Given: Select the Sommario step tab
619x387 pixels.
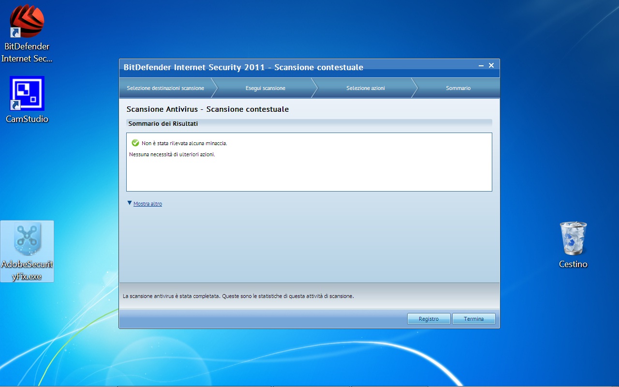Looking at the screenshot, I should (x=458, y=88).
